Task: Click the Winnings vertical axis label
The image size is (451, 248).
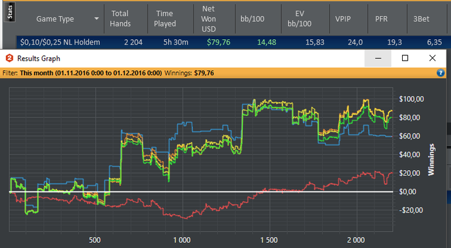Action: coord(431,159)
